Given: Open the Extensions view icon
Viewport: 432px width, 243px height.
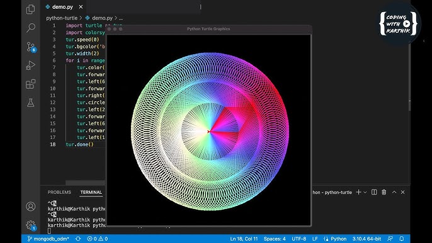Looking at the screenshot, I should [x=31, y=84].
